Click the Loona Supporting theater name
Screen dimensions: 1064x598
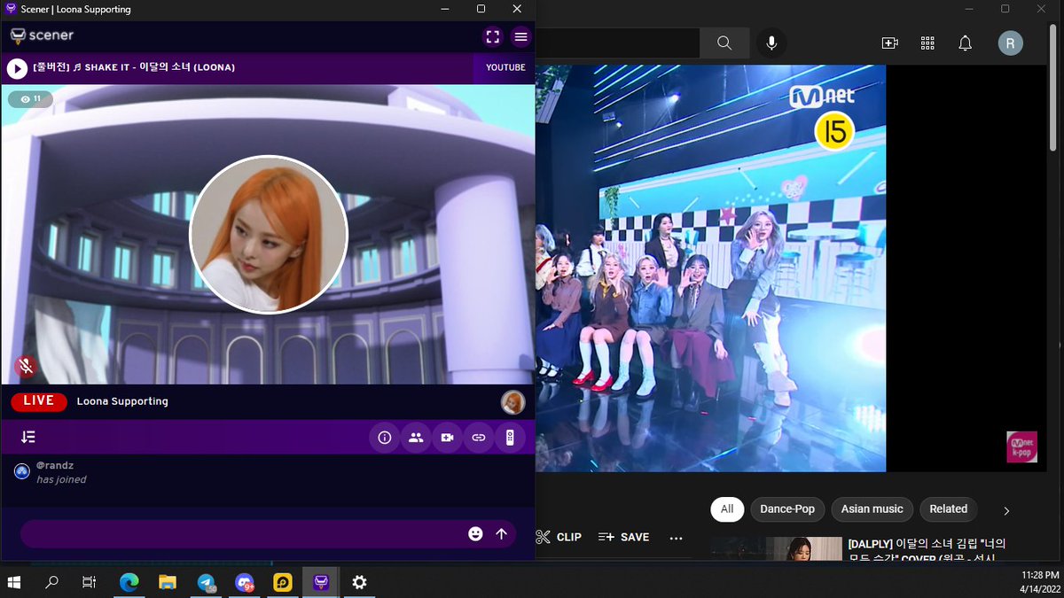coord(122,401)
